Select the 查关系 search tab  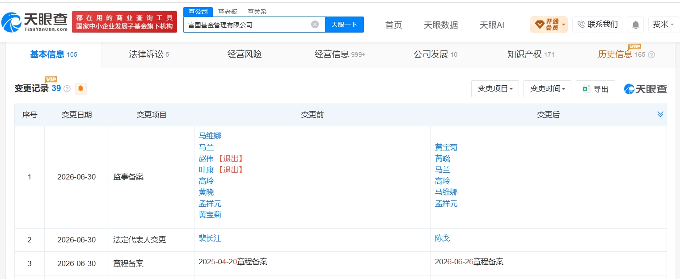257,12
